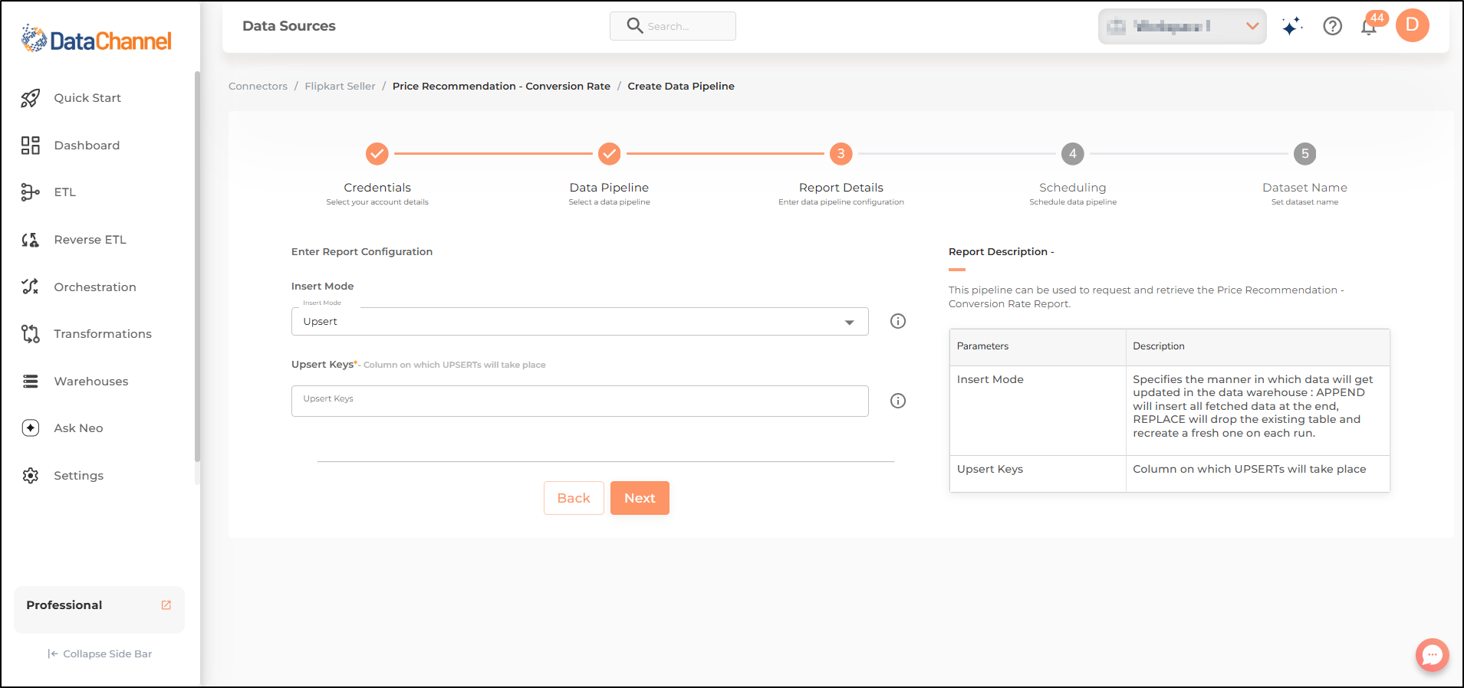Click step 3 Report Details circle

pyautogui.click(x=841, y=154)
